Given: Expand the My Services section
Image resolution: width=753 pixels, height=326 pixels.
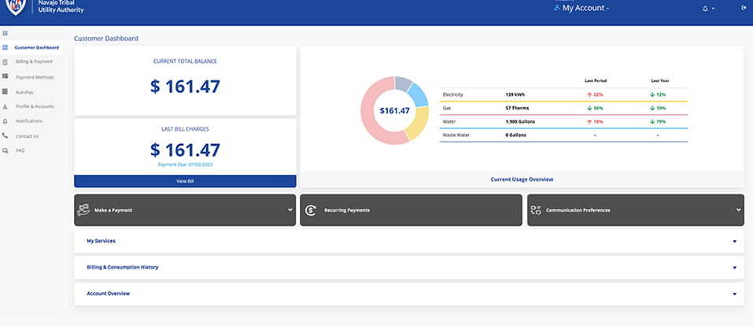Looking at the screenshot, I should (734, 242).
